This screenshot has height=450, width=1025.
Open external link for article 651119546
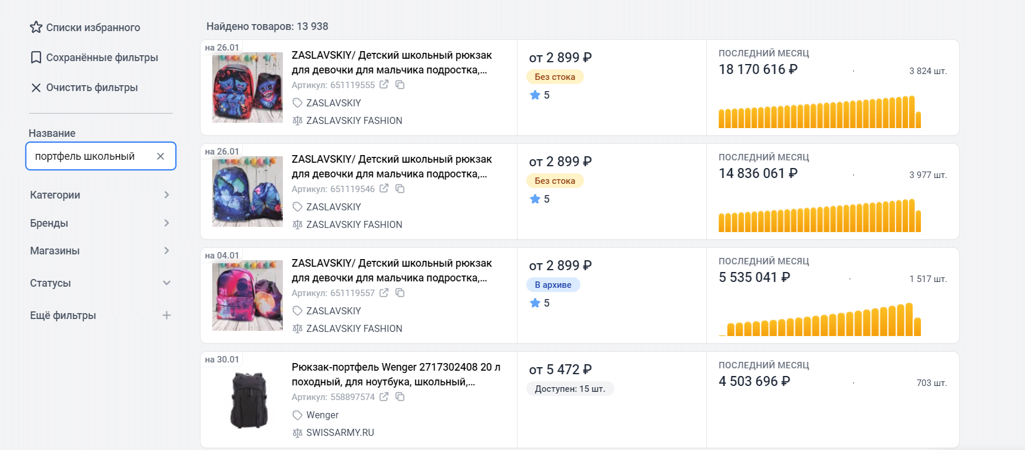384,189
